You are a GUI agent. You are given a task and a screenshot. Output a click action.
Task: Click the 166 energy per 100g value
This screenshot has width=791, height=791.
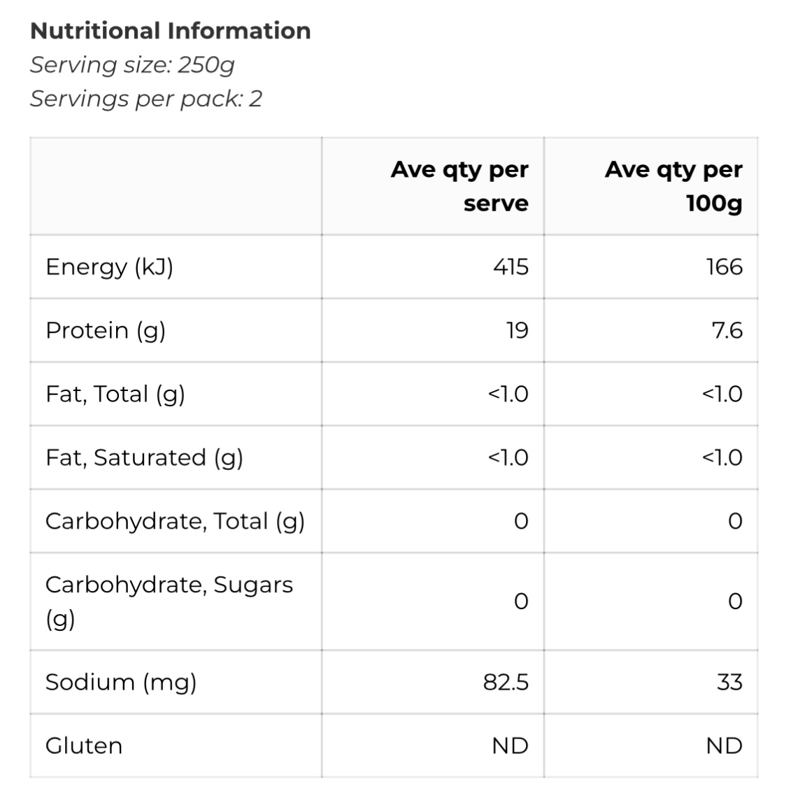(x=724, y=266)
